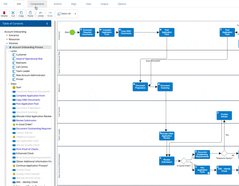Click the Undo arrow icon

click(41, 13)
